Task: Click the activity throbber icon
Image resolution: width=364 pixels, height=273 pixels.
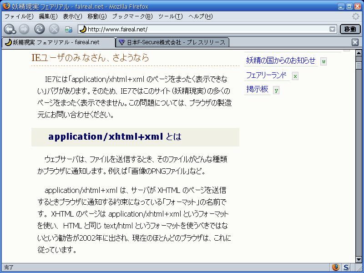Action: (x=355, y=16)
